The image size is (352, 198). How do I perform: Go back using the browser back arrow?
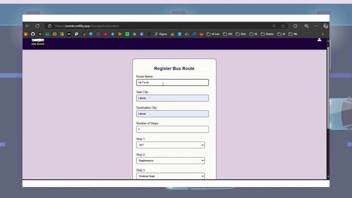tap(27, 26)
